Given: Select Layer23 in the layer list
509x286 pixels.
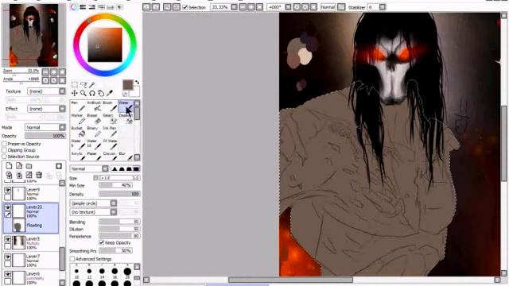Looking at the screenshot, I should click(31, 211).
